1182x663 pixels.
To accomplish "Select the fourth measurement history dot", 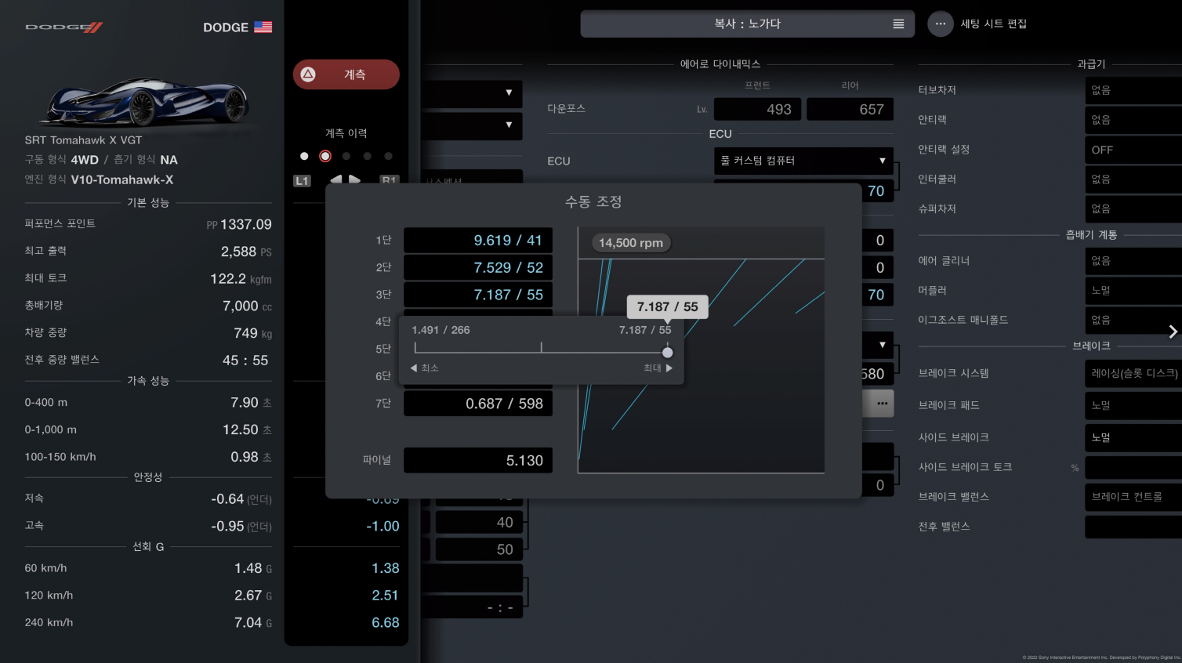I will pyautogui.click(x=368, y=156).
